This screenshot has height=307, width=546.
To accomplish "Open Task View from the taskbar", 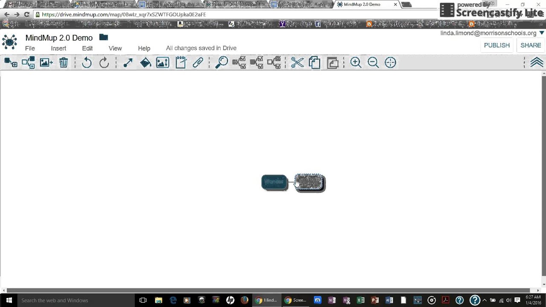I will pos(143,300).
